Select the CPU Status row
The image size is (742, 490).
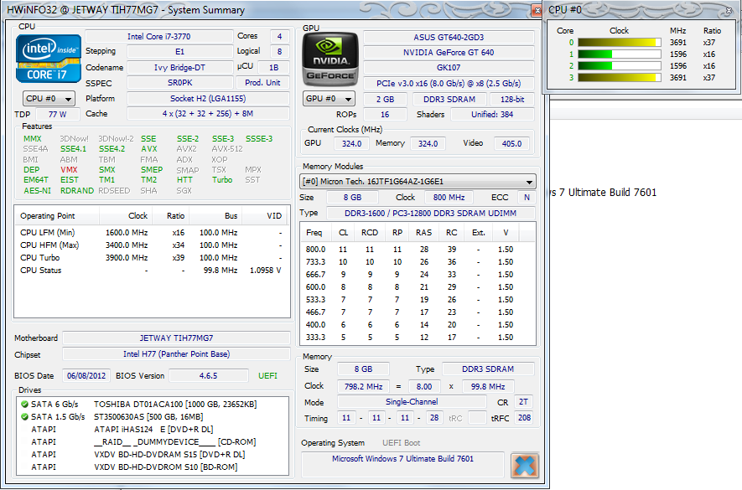click(152, 271)
